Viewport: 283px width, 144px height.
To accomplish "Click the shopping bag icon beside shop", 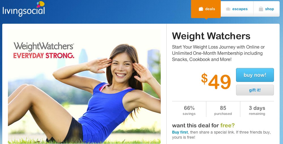I will coord(261,9).
